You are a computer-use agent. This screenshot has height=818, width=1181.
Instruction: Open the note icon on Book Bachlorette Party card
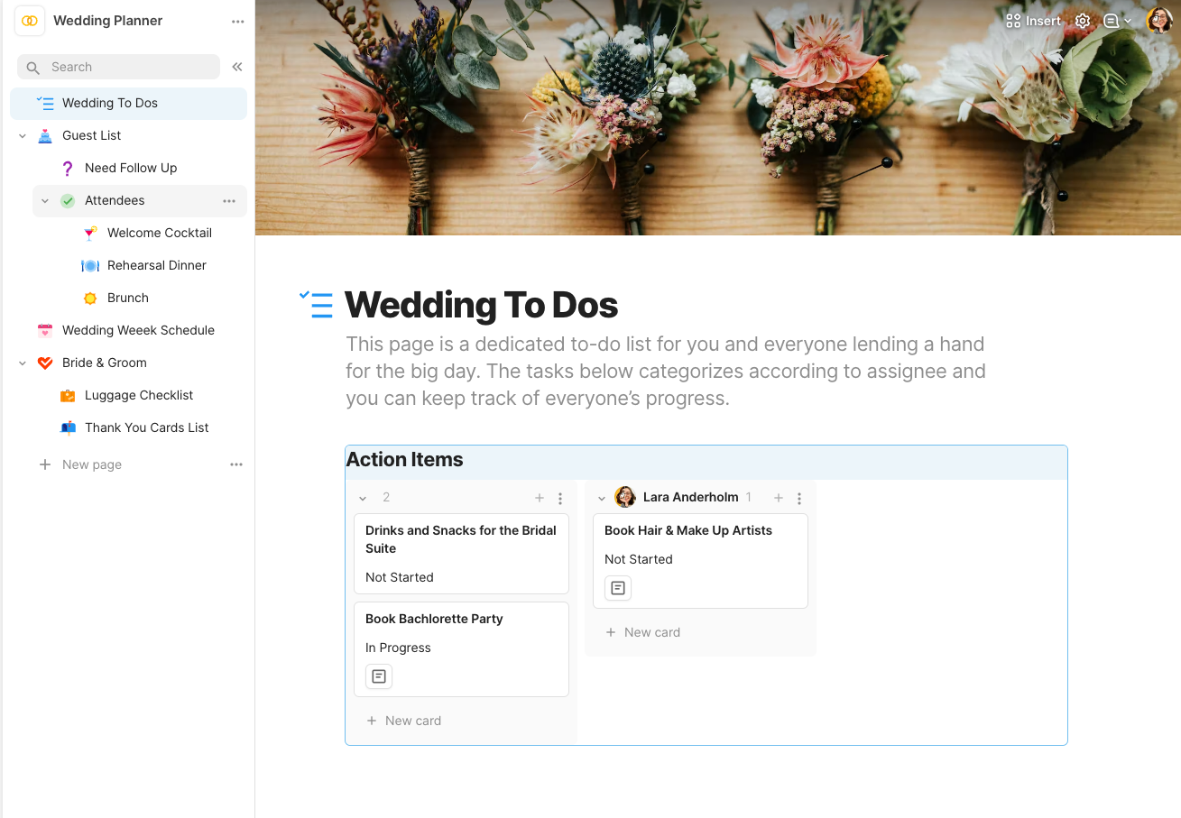[x=379, y=676]
